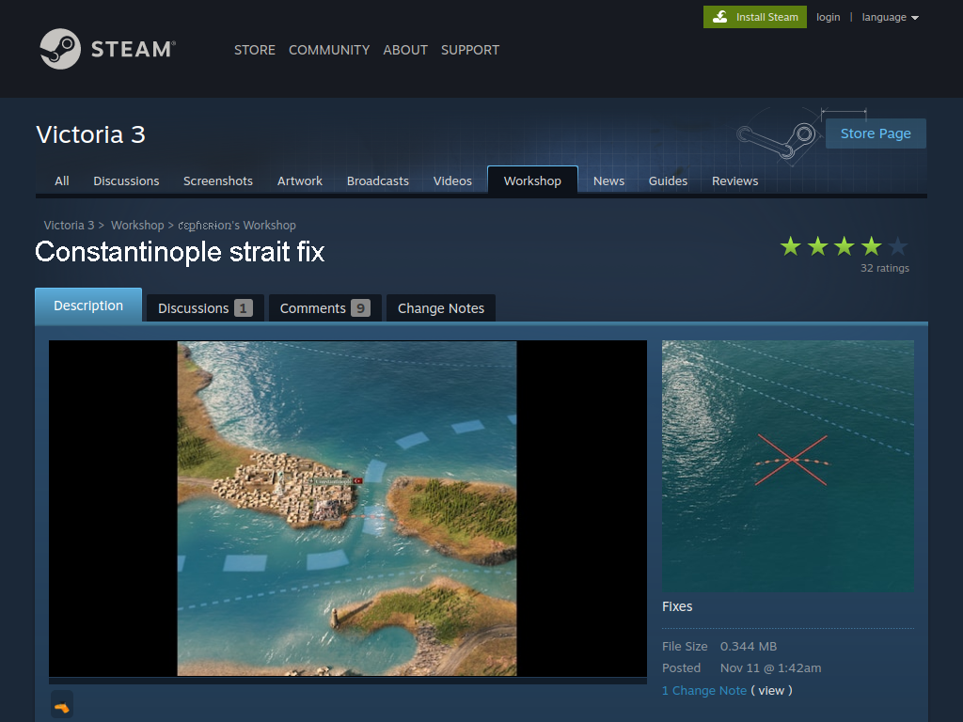Click the SUPPORT menu item
The height and width of the screenshot is (722, 963).
[470, 50]
